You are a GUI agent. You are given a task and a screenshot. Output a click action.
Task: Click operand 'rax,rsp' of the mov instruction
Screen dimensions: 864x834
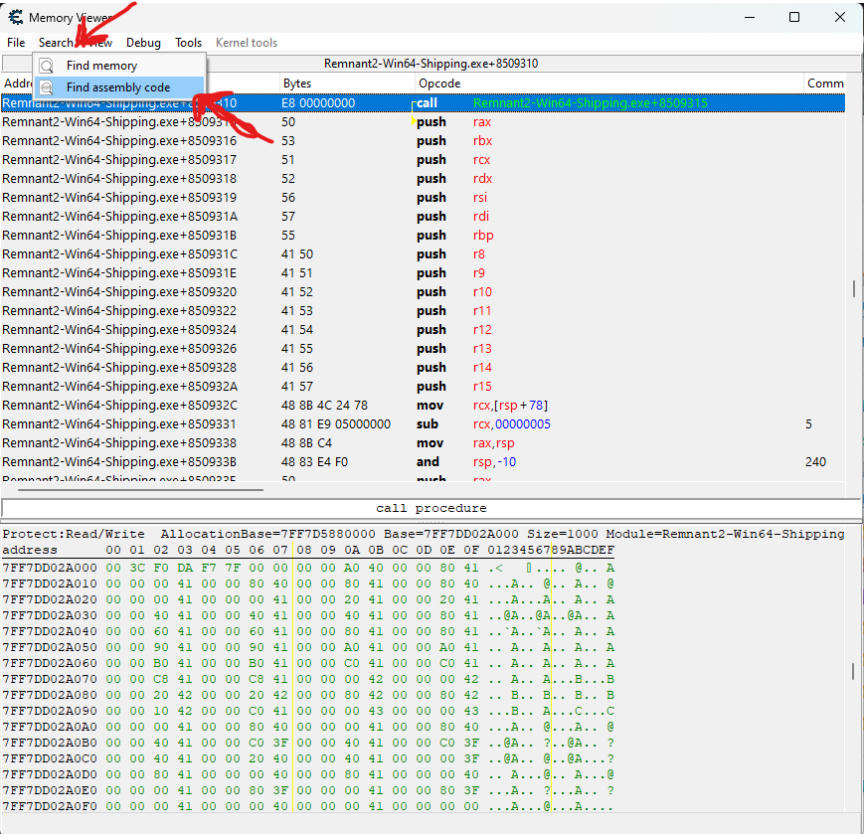click(494, 443)
